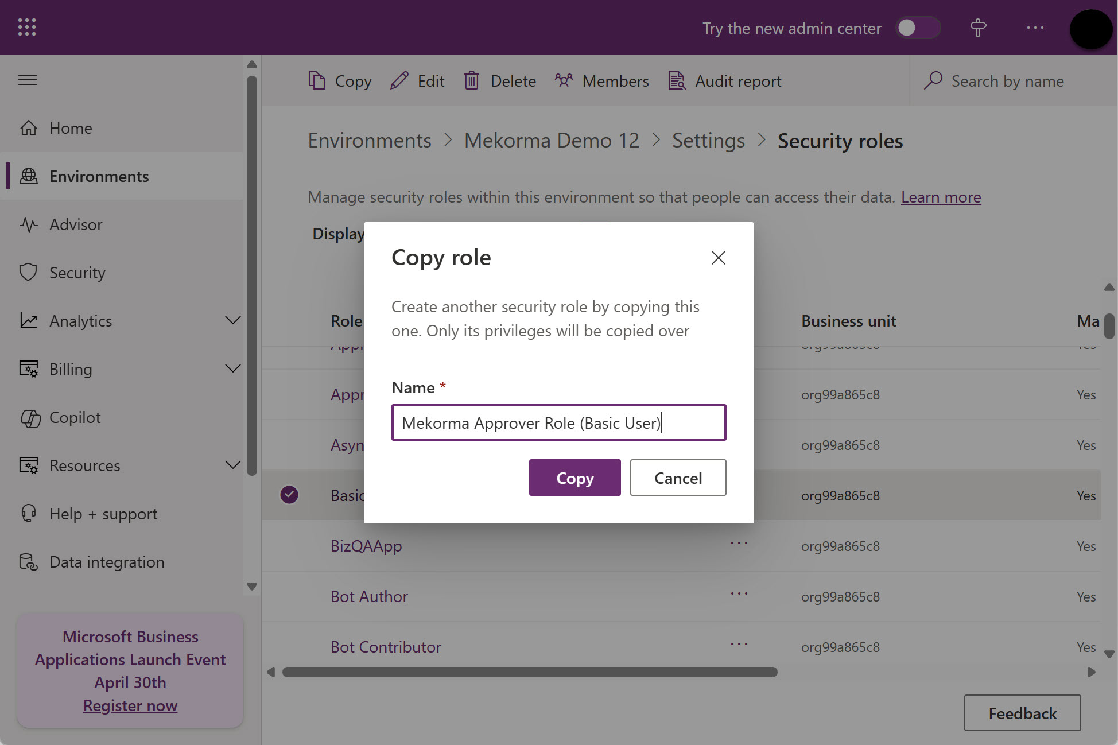Screen dimensions: 1118x745
Task: Navigate to Data integration
Action: tap(106, 562)
